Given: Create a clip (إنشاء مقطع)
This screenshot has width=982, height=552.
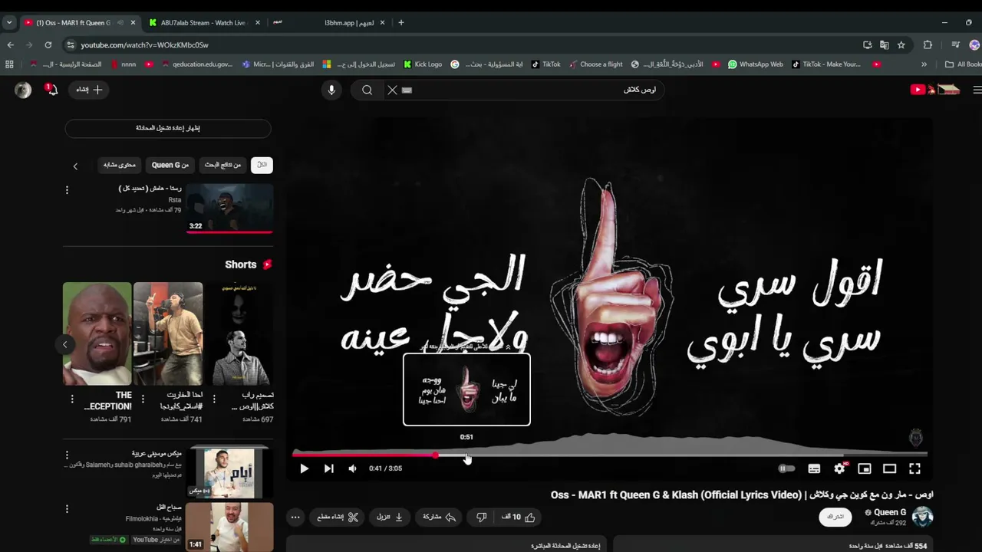Looking at the screenshot, I should [x=338, y=517].
